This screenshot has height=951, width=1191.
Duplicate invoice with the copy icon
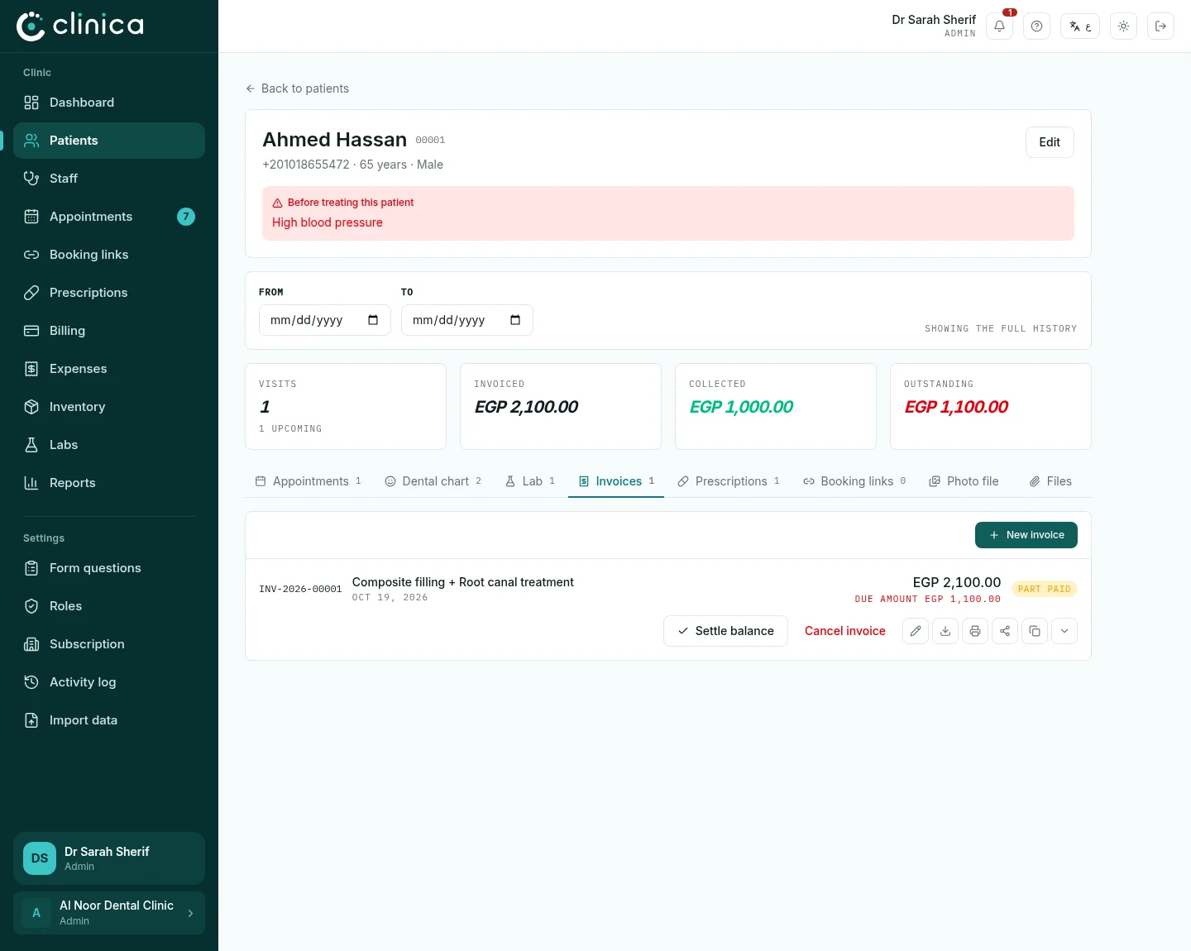point(1035,631)
